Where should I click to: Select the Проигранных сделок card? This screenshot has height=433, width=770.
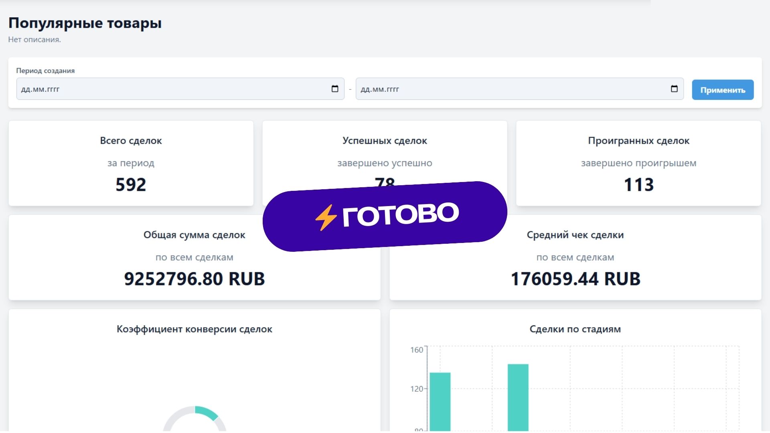pyautogui.click(x=638, y=163)
